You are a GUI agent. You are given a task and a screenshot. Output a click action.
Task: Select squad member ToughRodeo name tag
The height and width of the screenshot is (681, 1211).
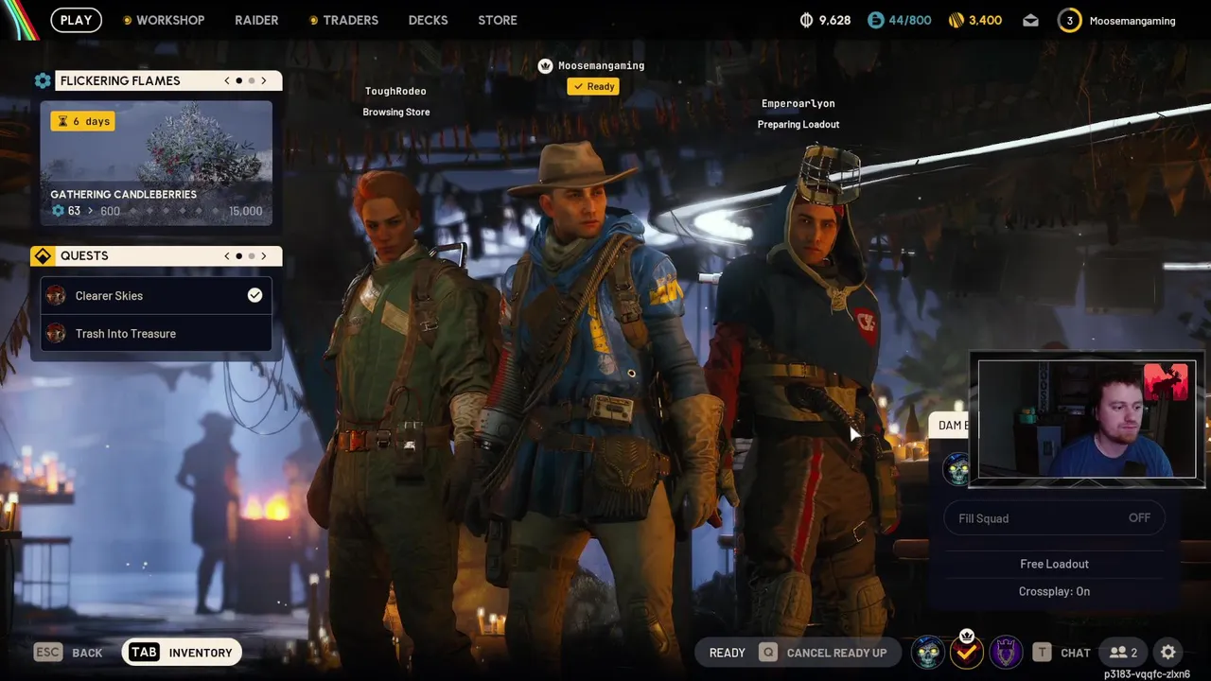[x=395, y=91]
